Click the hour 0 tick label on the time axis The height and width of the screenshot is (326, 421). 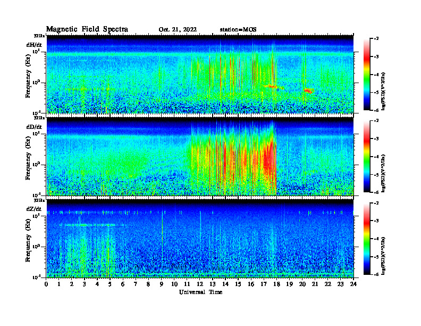46,284
